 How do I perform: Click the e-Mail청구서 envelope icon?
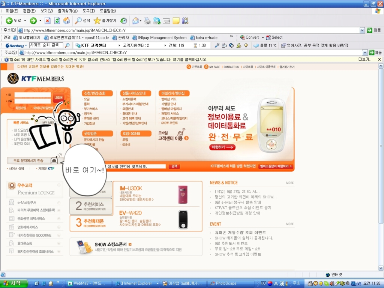coord(12,202)
